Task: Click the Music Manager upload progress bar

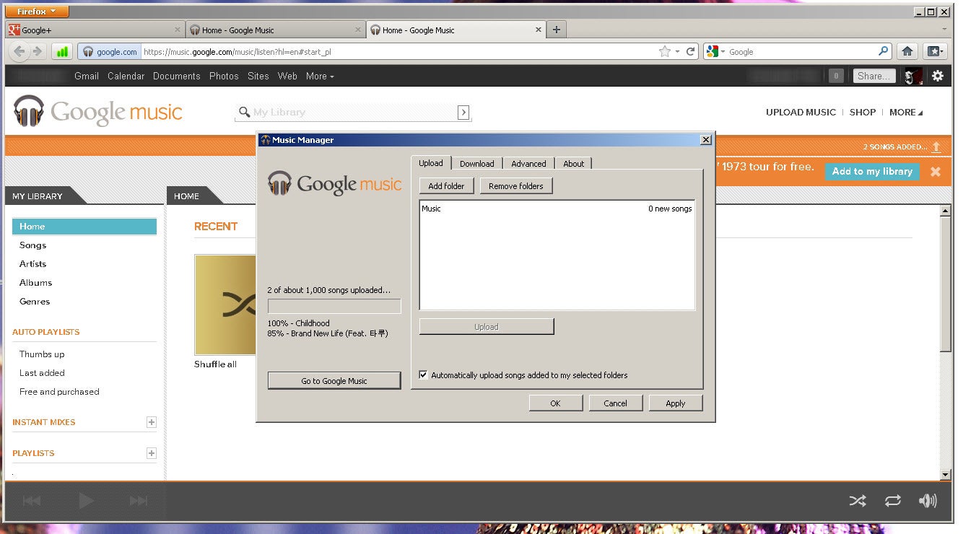Action: point(334,307)
